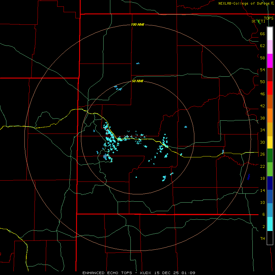Click the legend value 34
Image resolution: width=275 pixels, height=275 pixels.
coord(262,130)
